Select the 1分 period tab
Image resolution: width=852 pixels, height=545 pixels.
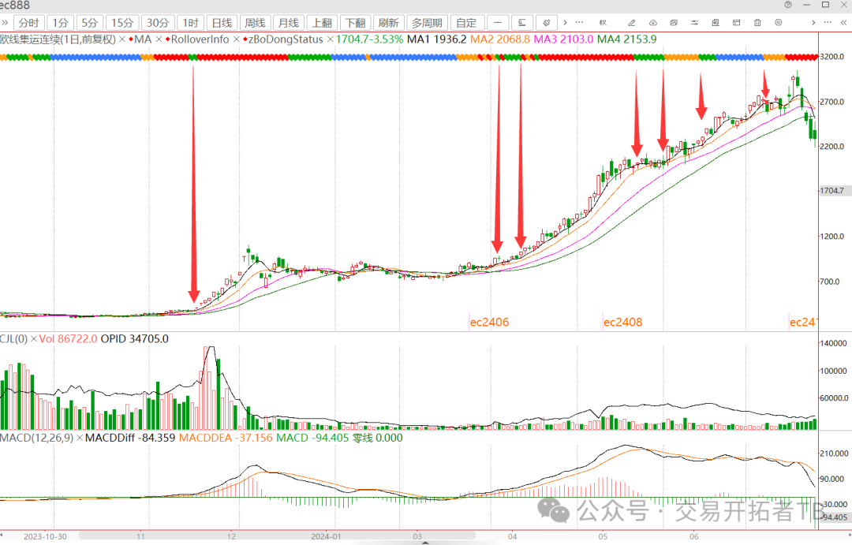click(x=60, y=23)
